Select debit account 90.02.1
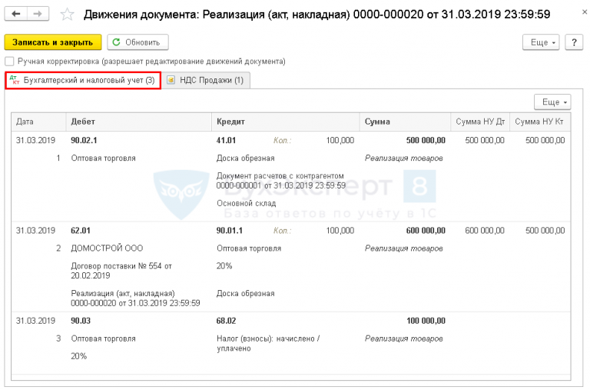Viewport: 590px width, 390px height. pyautogui.click(x=84, y=140)
